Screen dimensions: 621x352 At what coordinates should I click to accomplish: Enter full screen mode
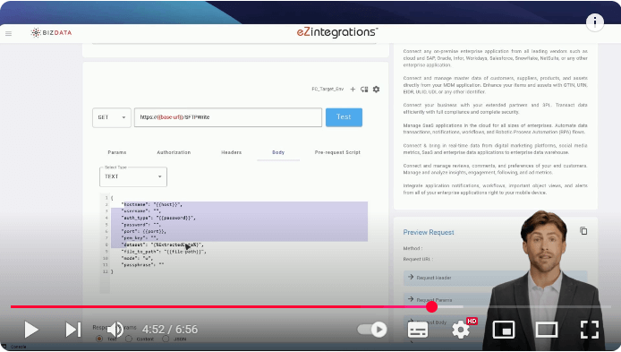tap(590, 330)
